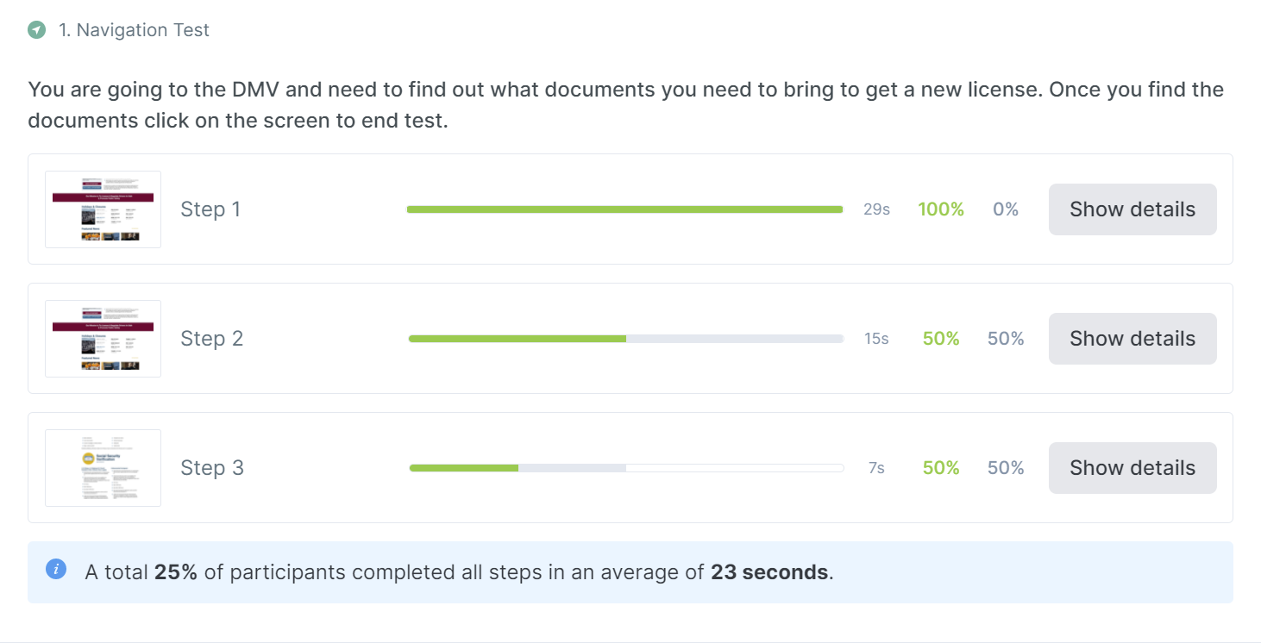Show details for Step 1
The width and height of the screenshot is (1261, 643).
click(x=1132, y=209)
